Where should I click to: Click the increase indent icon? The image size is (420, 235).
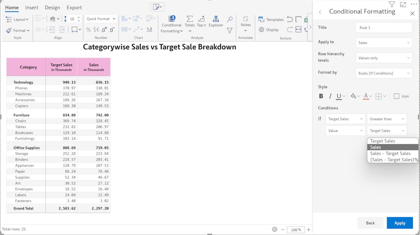pos(62,29)
